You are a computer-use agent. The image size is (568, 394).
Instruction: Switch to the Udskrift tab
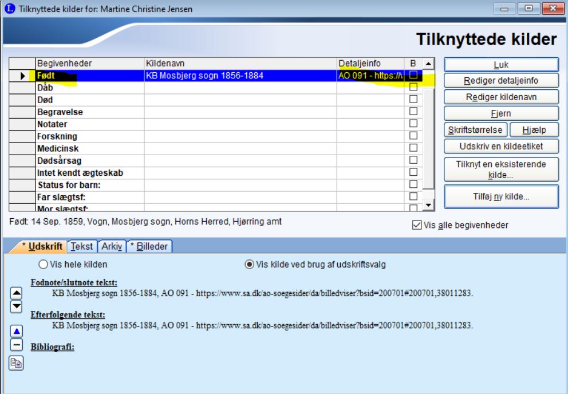pos(42,246)
